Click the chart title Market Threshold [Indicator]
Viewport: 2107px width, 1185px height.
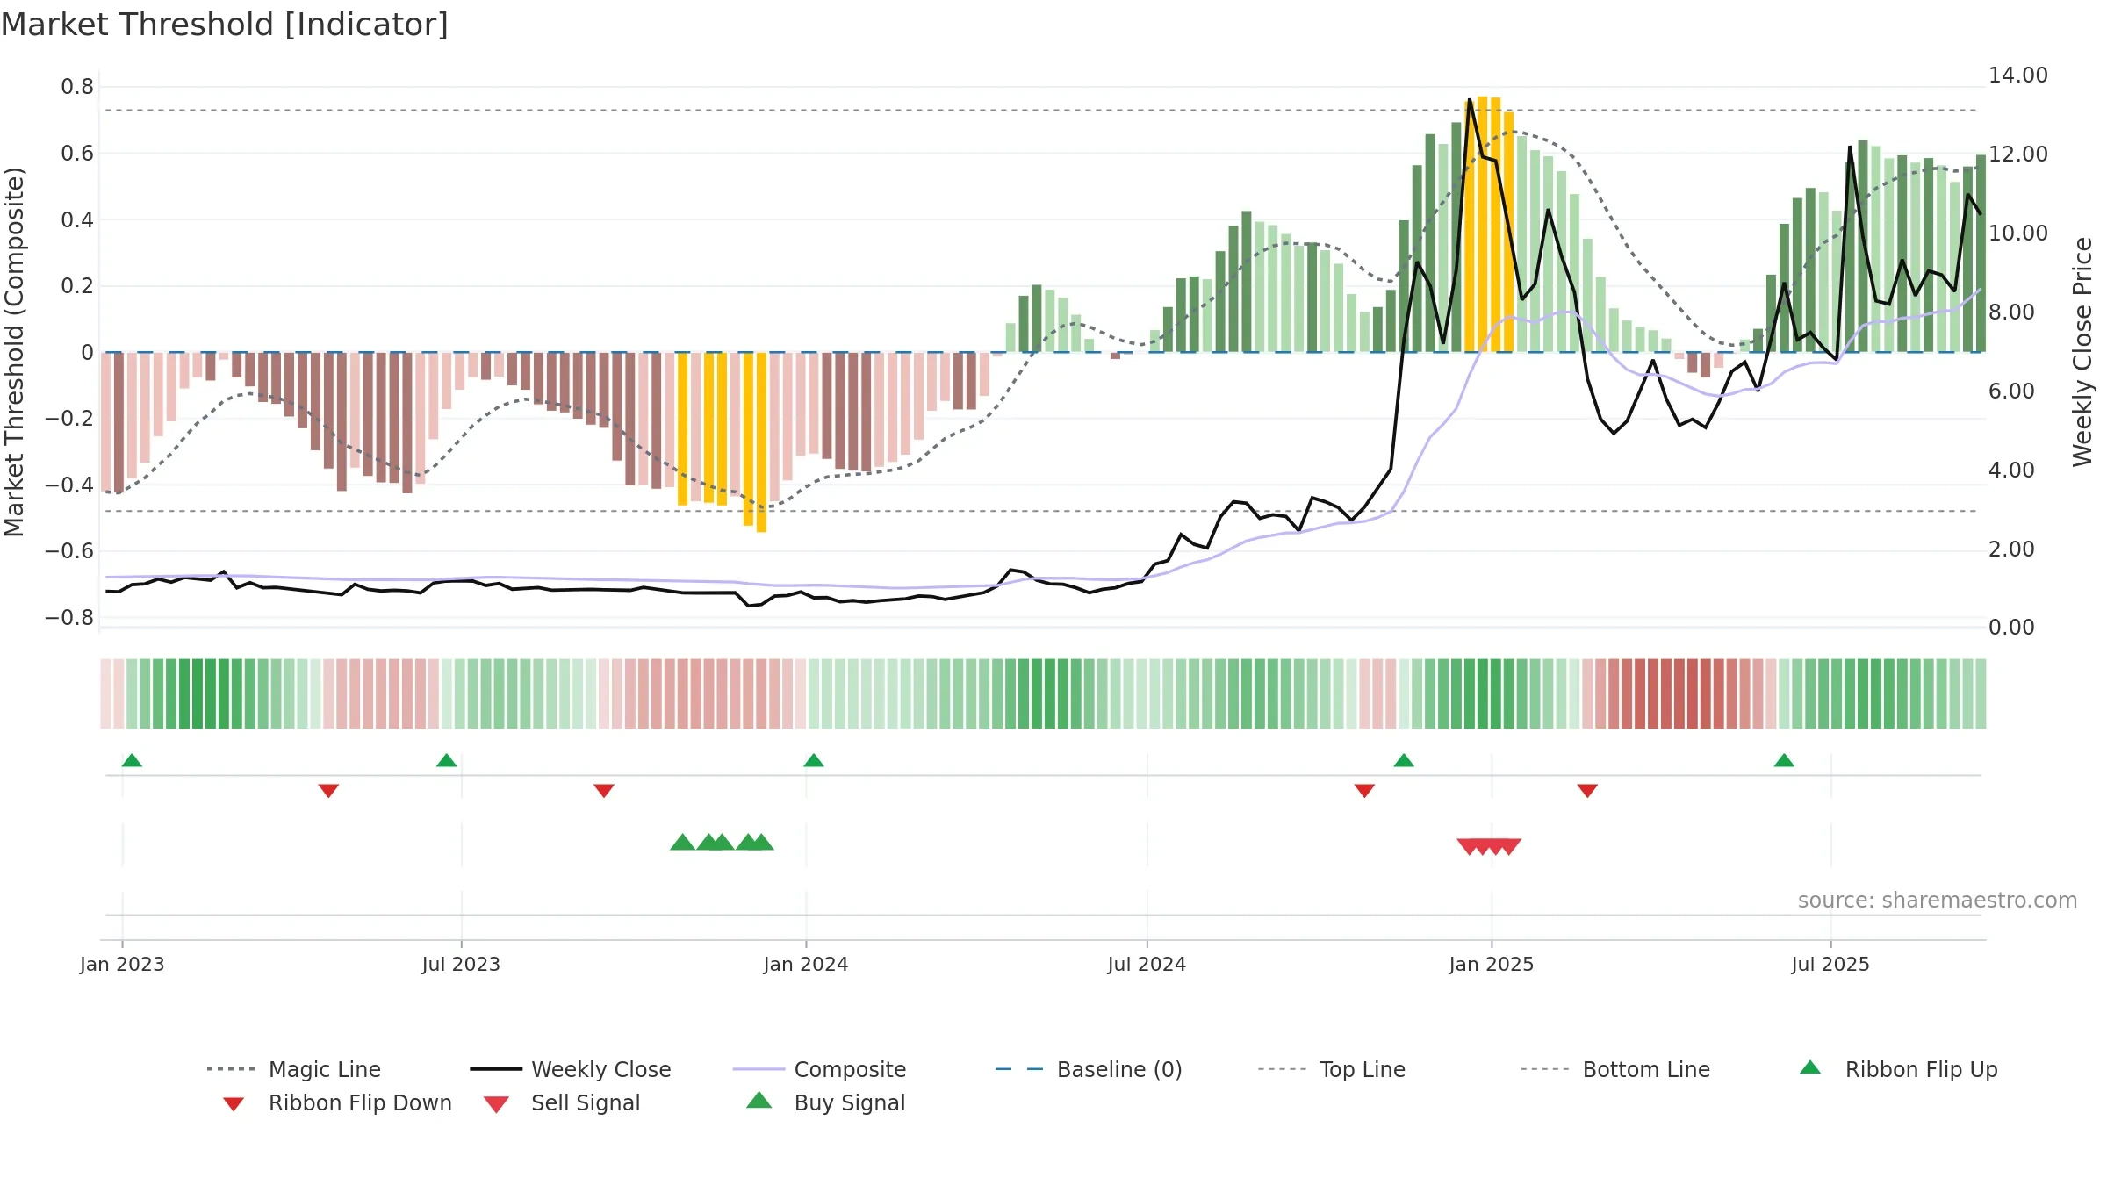tap(225, 25)
